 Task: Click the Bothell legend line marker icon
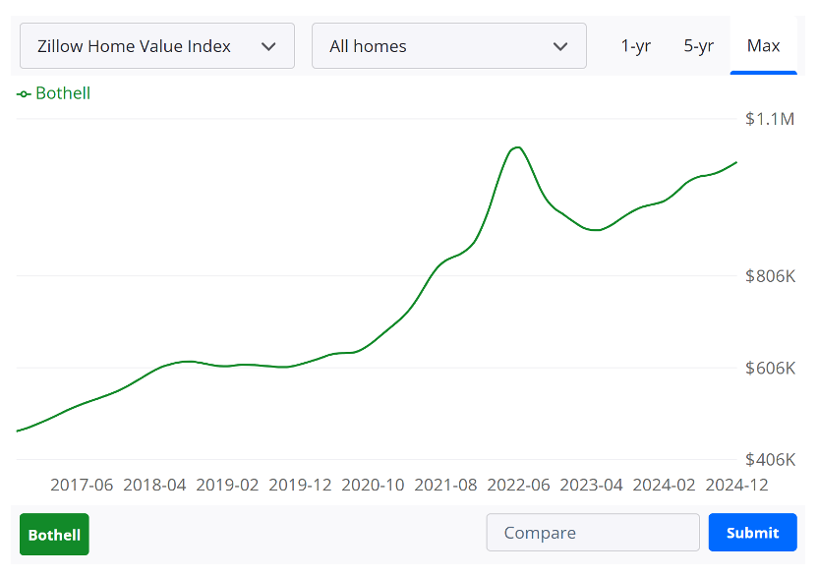[x=24, y=94]
